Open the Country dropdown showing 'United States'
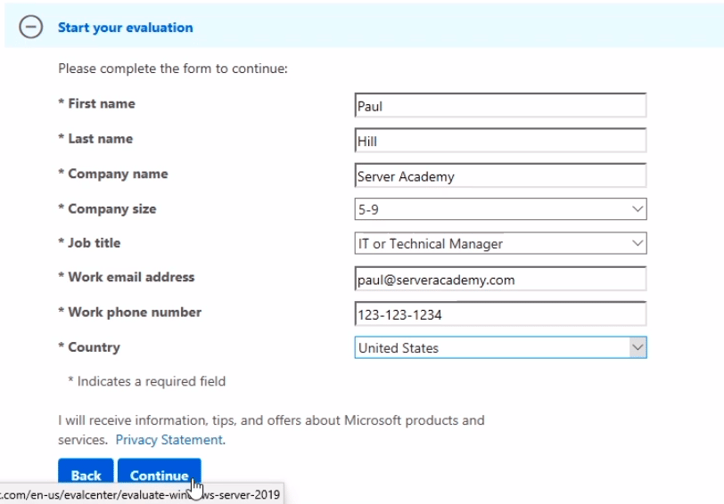Viewport: 724px width, 504px height. point(499,348)
